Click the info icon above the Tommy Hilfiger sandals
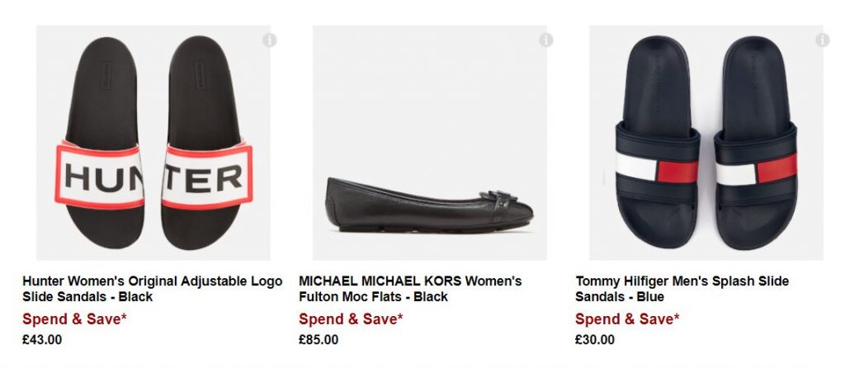Screen dimensions: 845x368 tap(822, 40)
